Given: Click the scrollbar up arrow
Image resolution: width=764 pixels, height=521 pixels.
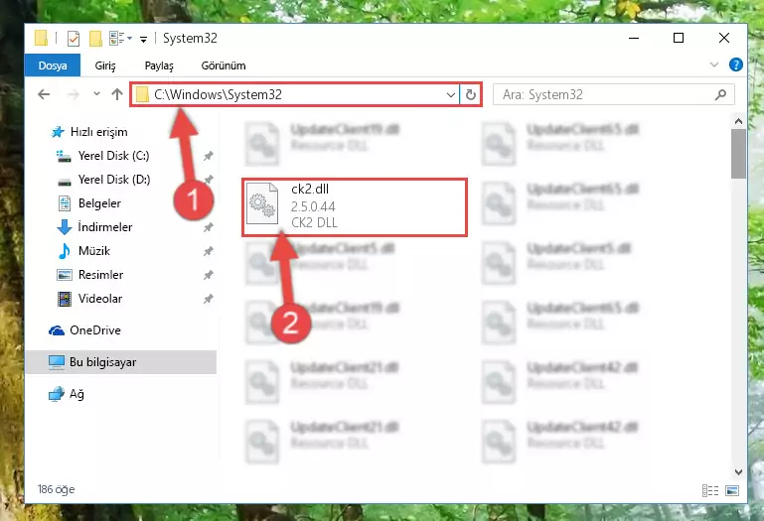Looking at the screenshot, I should [x=738, y=121].
